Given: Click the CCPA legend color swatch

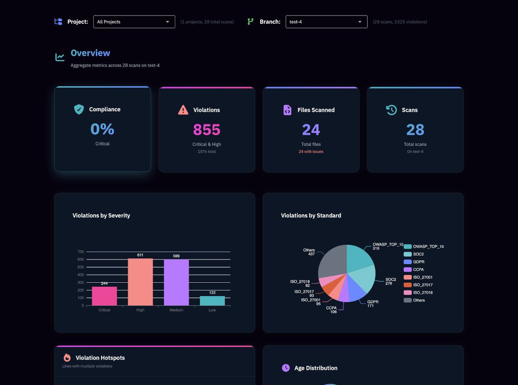Looking at the screenshot, I should pyautogui.click(x=407, y=269).
